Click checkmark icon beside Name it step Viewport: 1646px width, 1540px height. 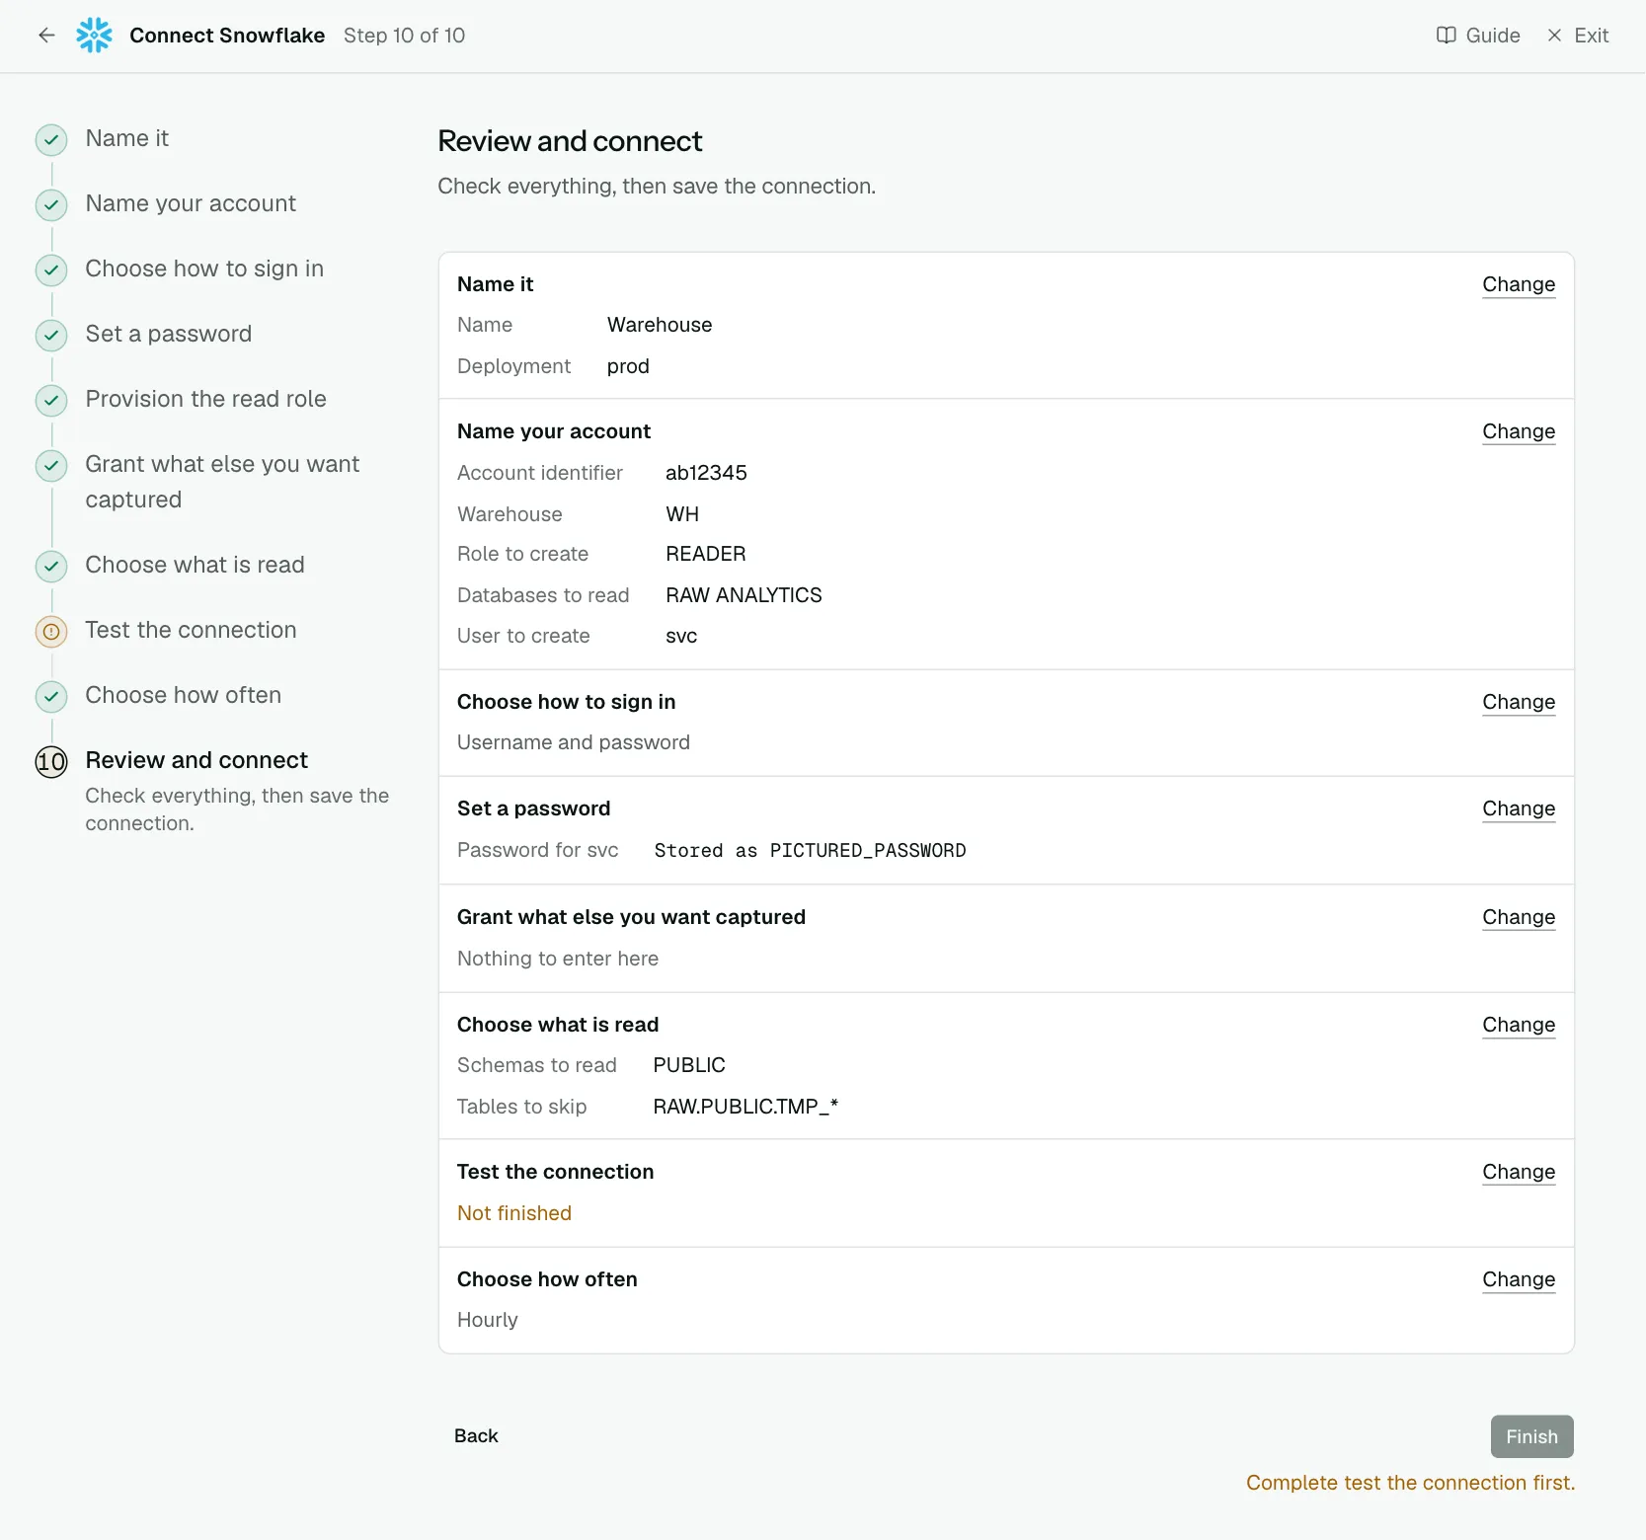pos(51,140)
